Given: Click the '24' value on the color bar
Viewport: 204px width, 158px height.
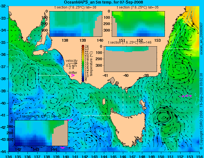Looking at the screenshot, I should pyautogui.click(x=87, y=46).
